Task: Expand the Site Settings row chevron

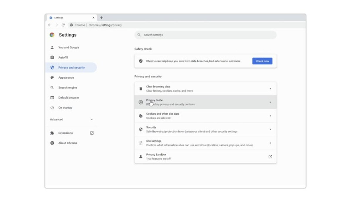Action: 270,143
